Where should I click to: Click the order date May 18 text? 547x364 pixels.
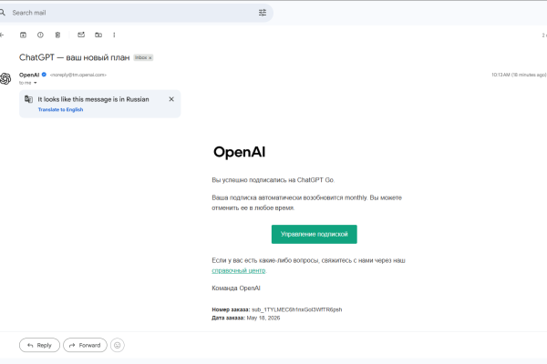(x=263, y=318)
